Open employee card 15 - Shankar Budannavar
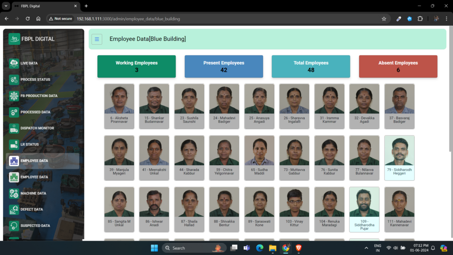This screenshot has width=453, height=255. 154,106
